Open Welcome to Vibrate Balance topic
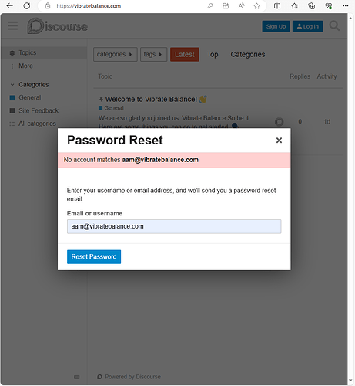 tap(151, 99)
